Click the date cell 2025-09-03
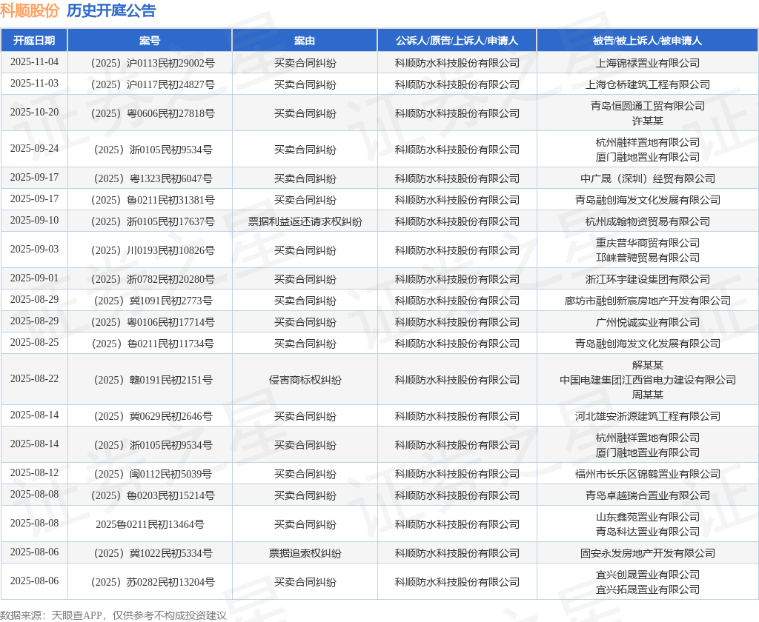The image size is (759, 622). click(34, 249)
